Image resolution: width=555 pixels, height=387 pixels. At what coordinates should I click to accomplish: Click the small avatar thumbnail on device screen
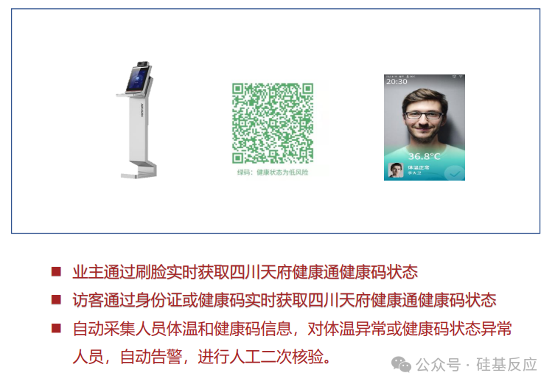(396, 170)
